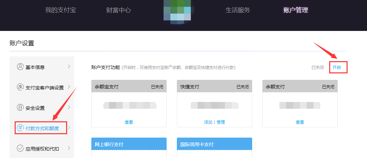Click the 快捷支付 card header
Viewport: 367px width, 158px height.
coord(214,87)
